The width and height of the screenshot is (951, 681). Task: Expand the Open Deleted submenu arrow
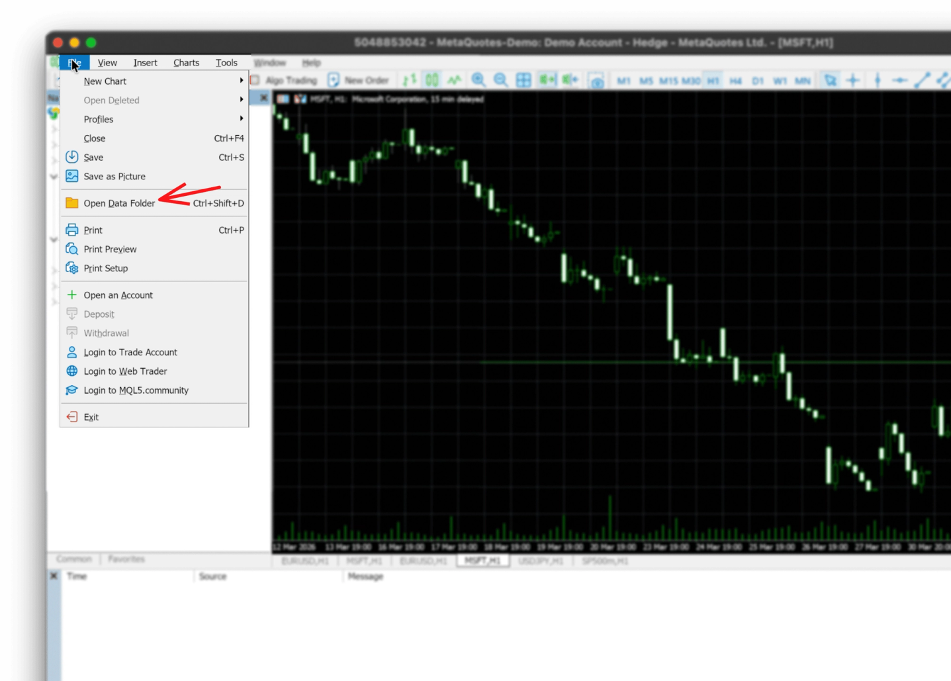click(x=242, y=99)
